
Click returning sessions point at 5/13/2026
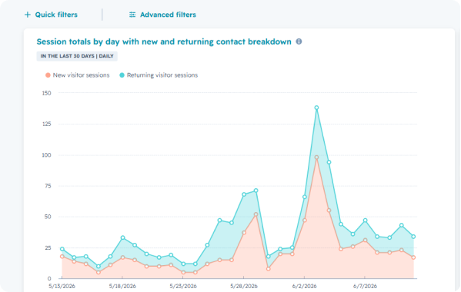click(62, 249)
